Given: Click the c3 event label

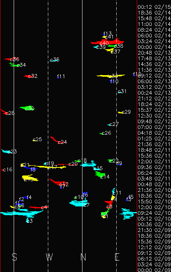Looking at the screenshot, I should coord(30,221).
